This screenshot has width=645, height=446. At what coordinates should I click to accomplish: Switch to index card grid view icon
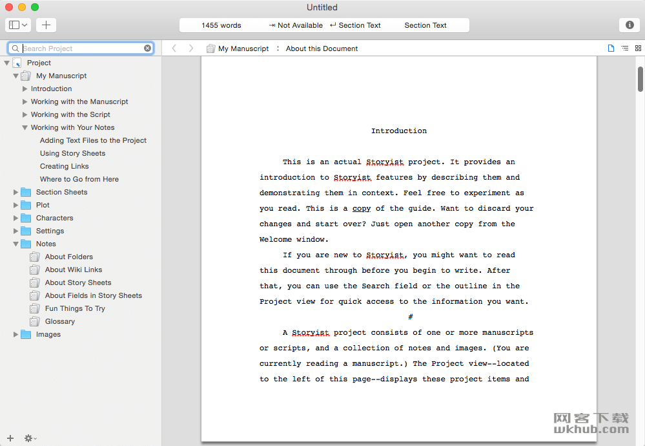tap(638, 48)
